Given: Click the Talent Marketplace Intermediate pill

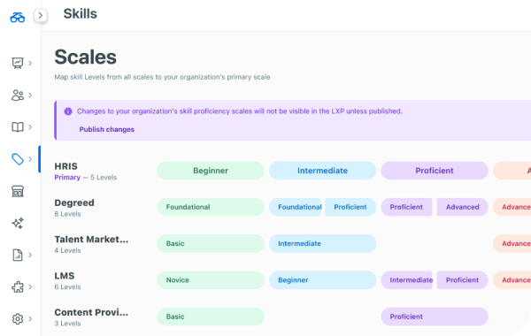Looking at the screenshot, I should [x=322, y=244].
